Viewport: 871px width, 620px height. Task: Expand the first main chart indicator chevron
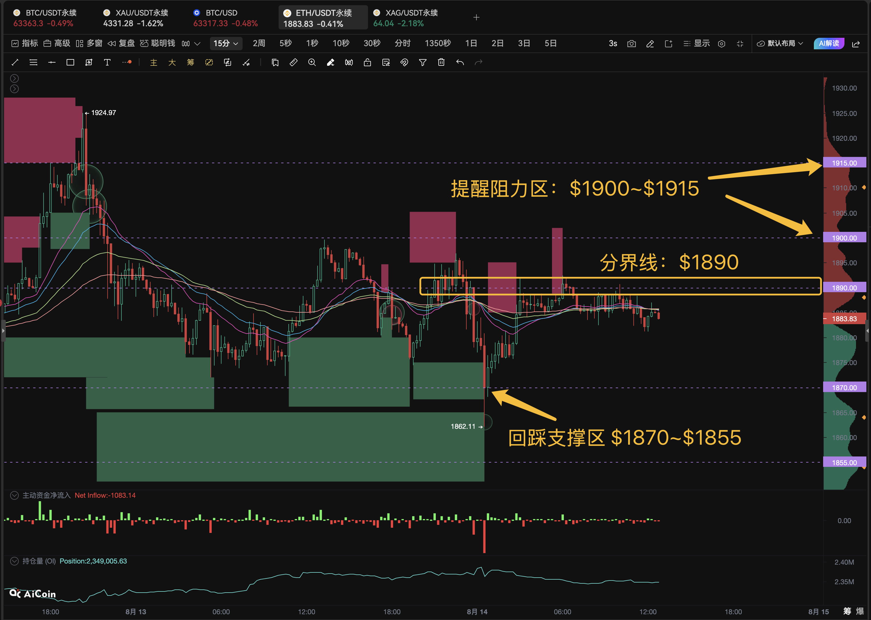tap(14, 79)
